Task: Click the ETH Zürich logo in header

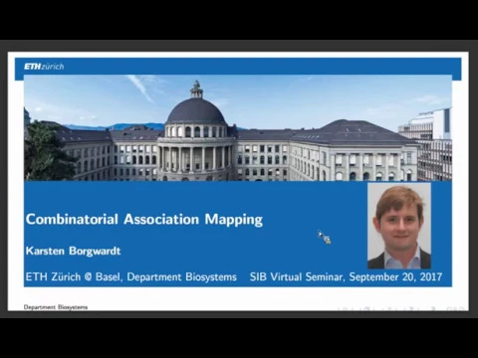Action: pyautogui.click(x=44, y=67)
